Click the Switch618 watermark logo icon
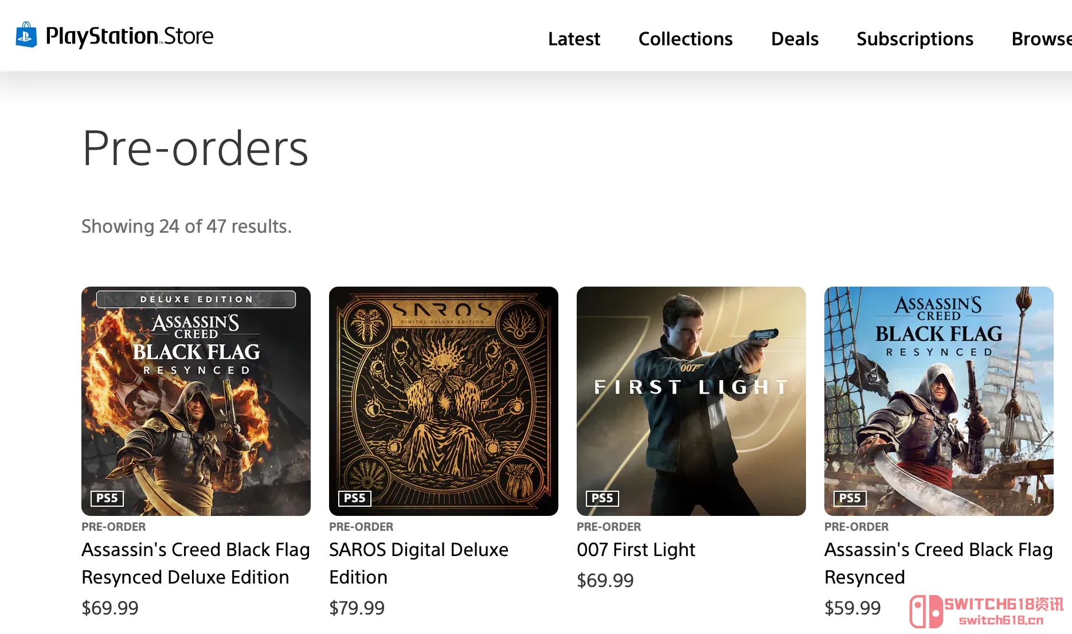 (x=926, y=612)
